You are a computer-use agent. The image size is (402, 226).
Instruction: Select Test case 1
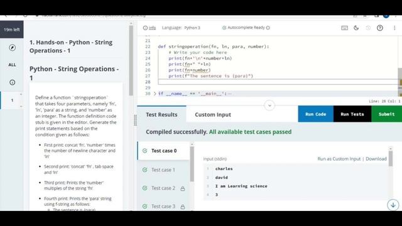[x=163, y=169]
